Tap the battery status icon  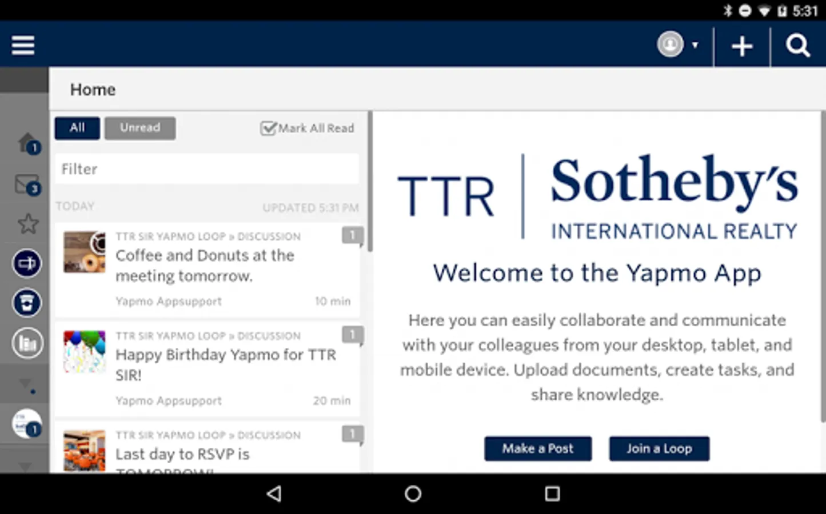point(782,11)
